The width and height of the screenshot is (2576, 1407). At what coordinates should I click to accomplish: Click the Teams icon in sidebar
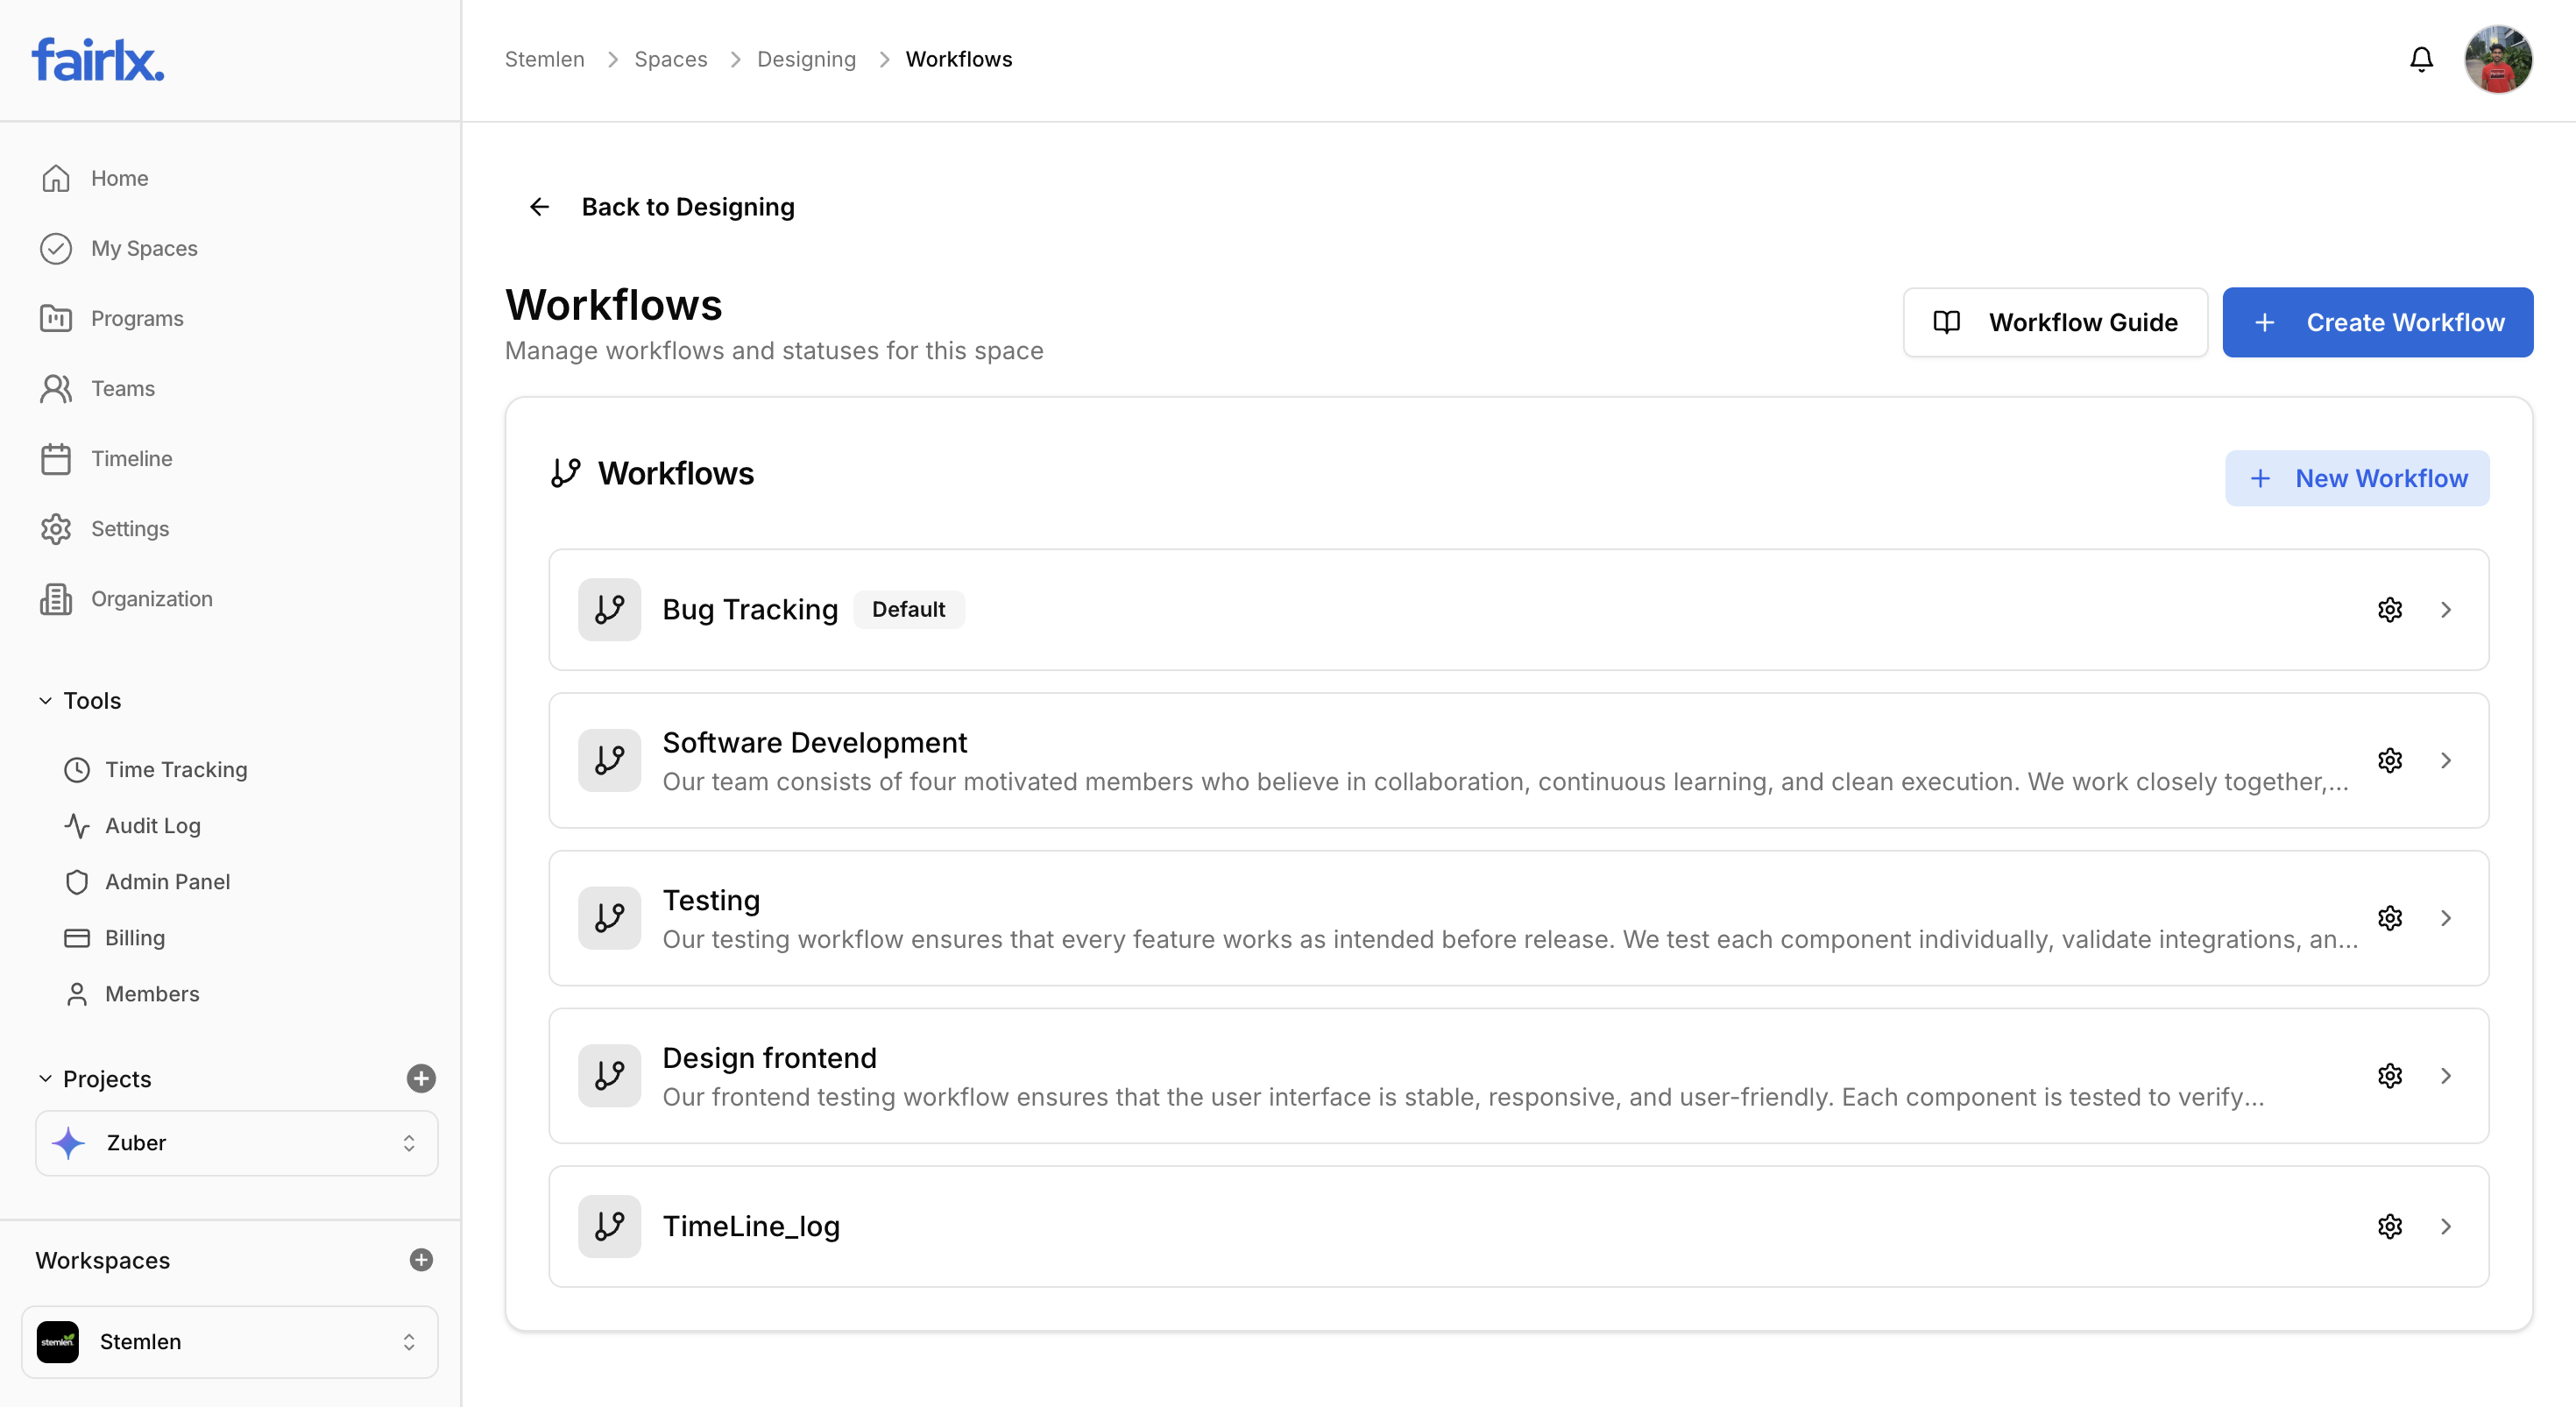pos(57,388)
